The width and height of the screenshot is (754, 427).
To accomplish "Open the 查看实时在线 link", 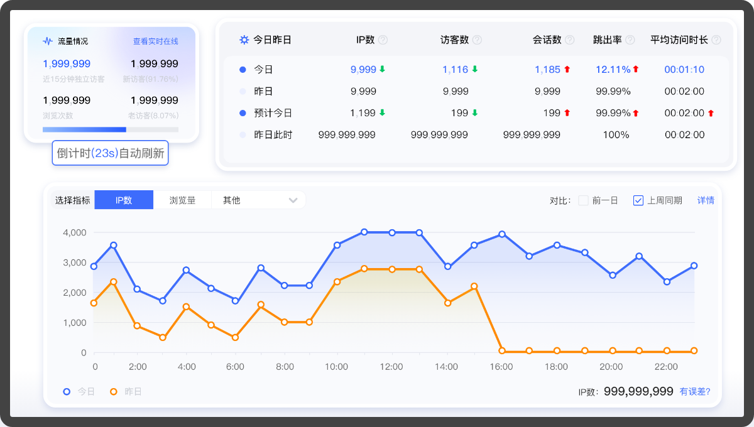I will 155,41.
